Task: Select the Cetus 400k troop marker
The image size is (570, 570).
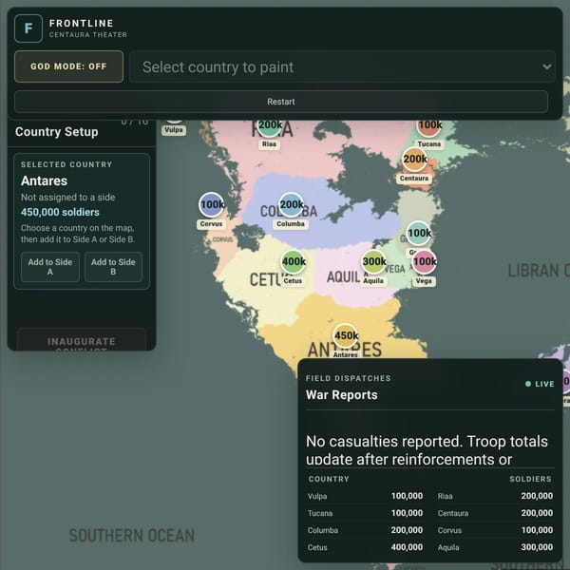Action: (294, 262)
